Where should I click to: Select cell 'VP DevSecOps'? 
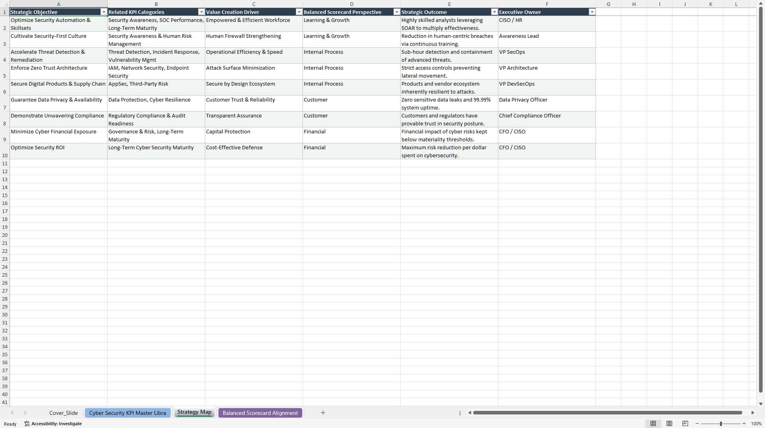(547, 88)
